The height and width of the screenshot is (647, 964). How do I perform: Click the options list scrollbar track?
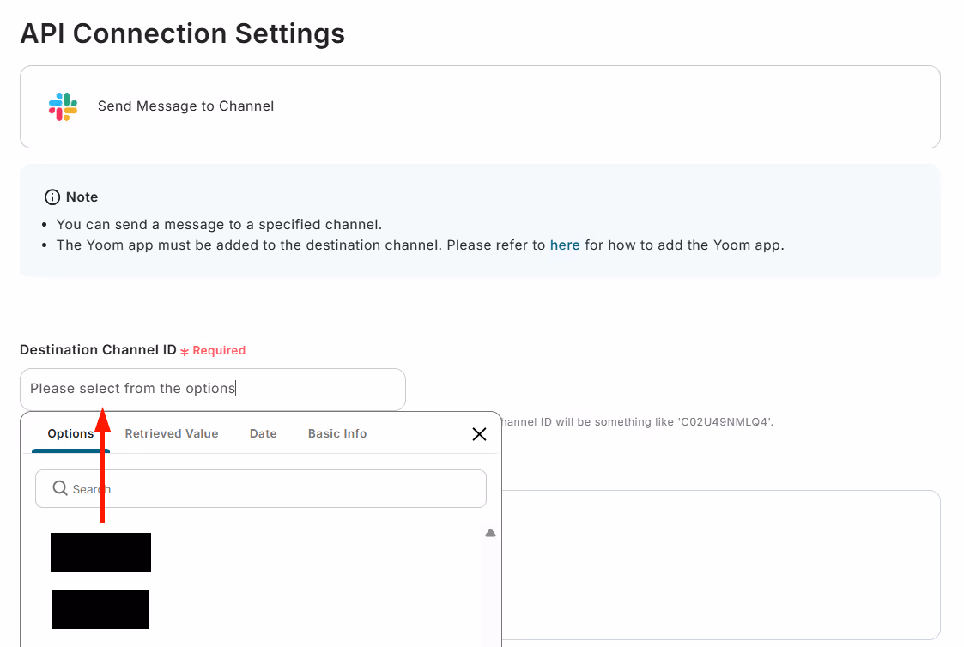click(490, 592)
